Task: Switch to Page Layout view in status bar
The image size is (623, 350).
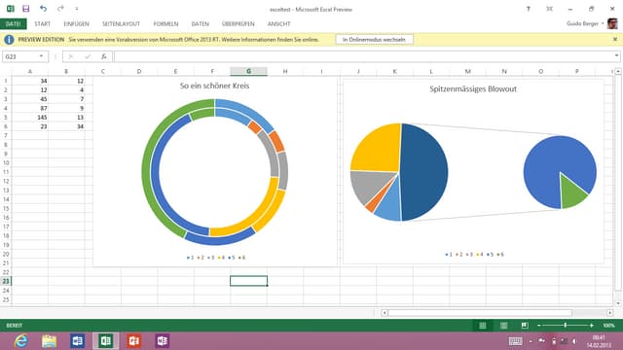Action: tap(503, 326)
